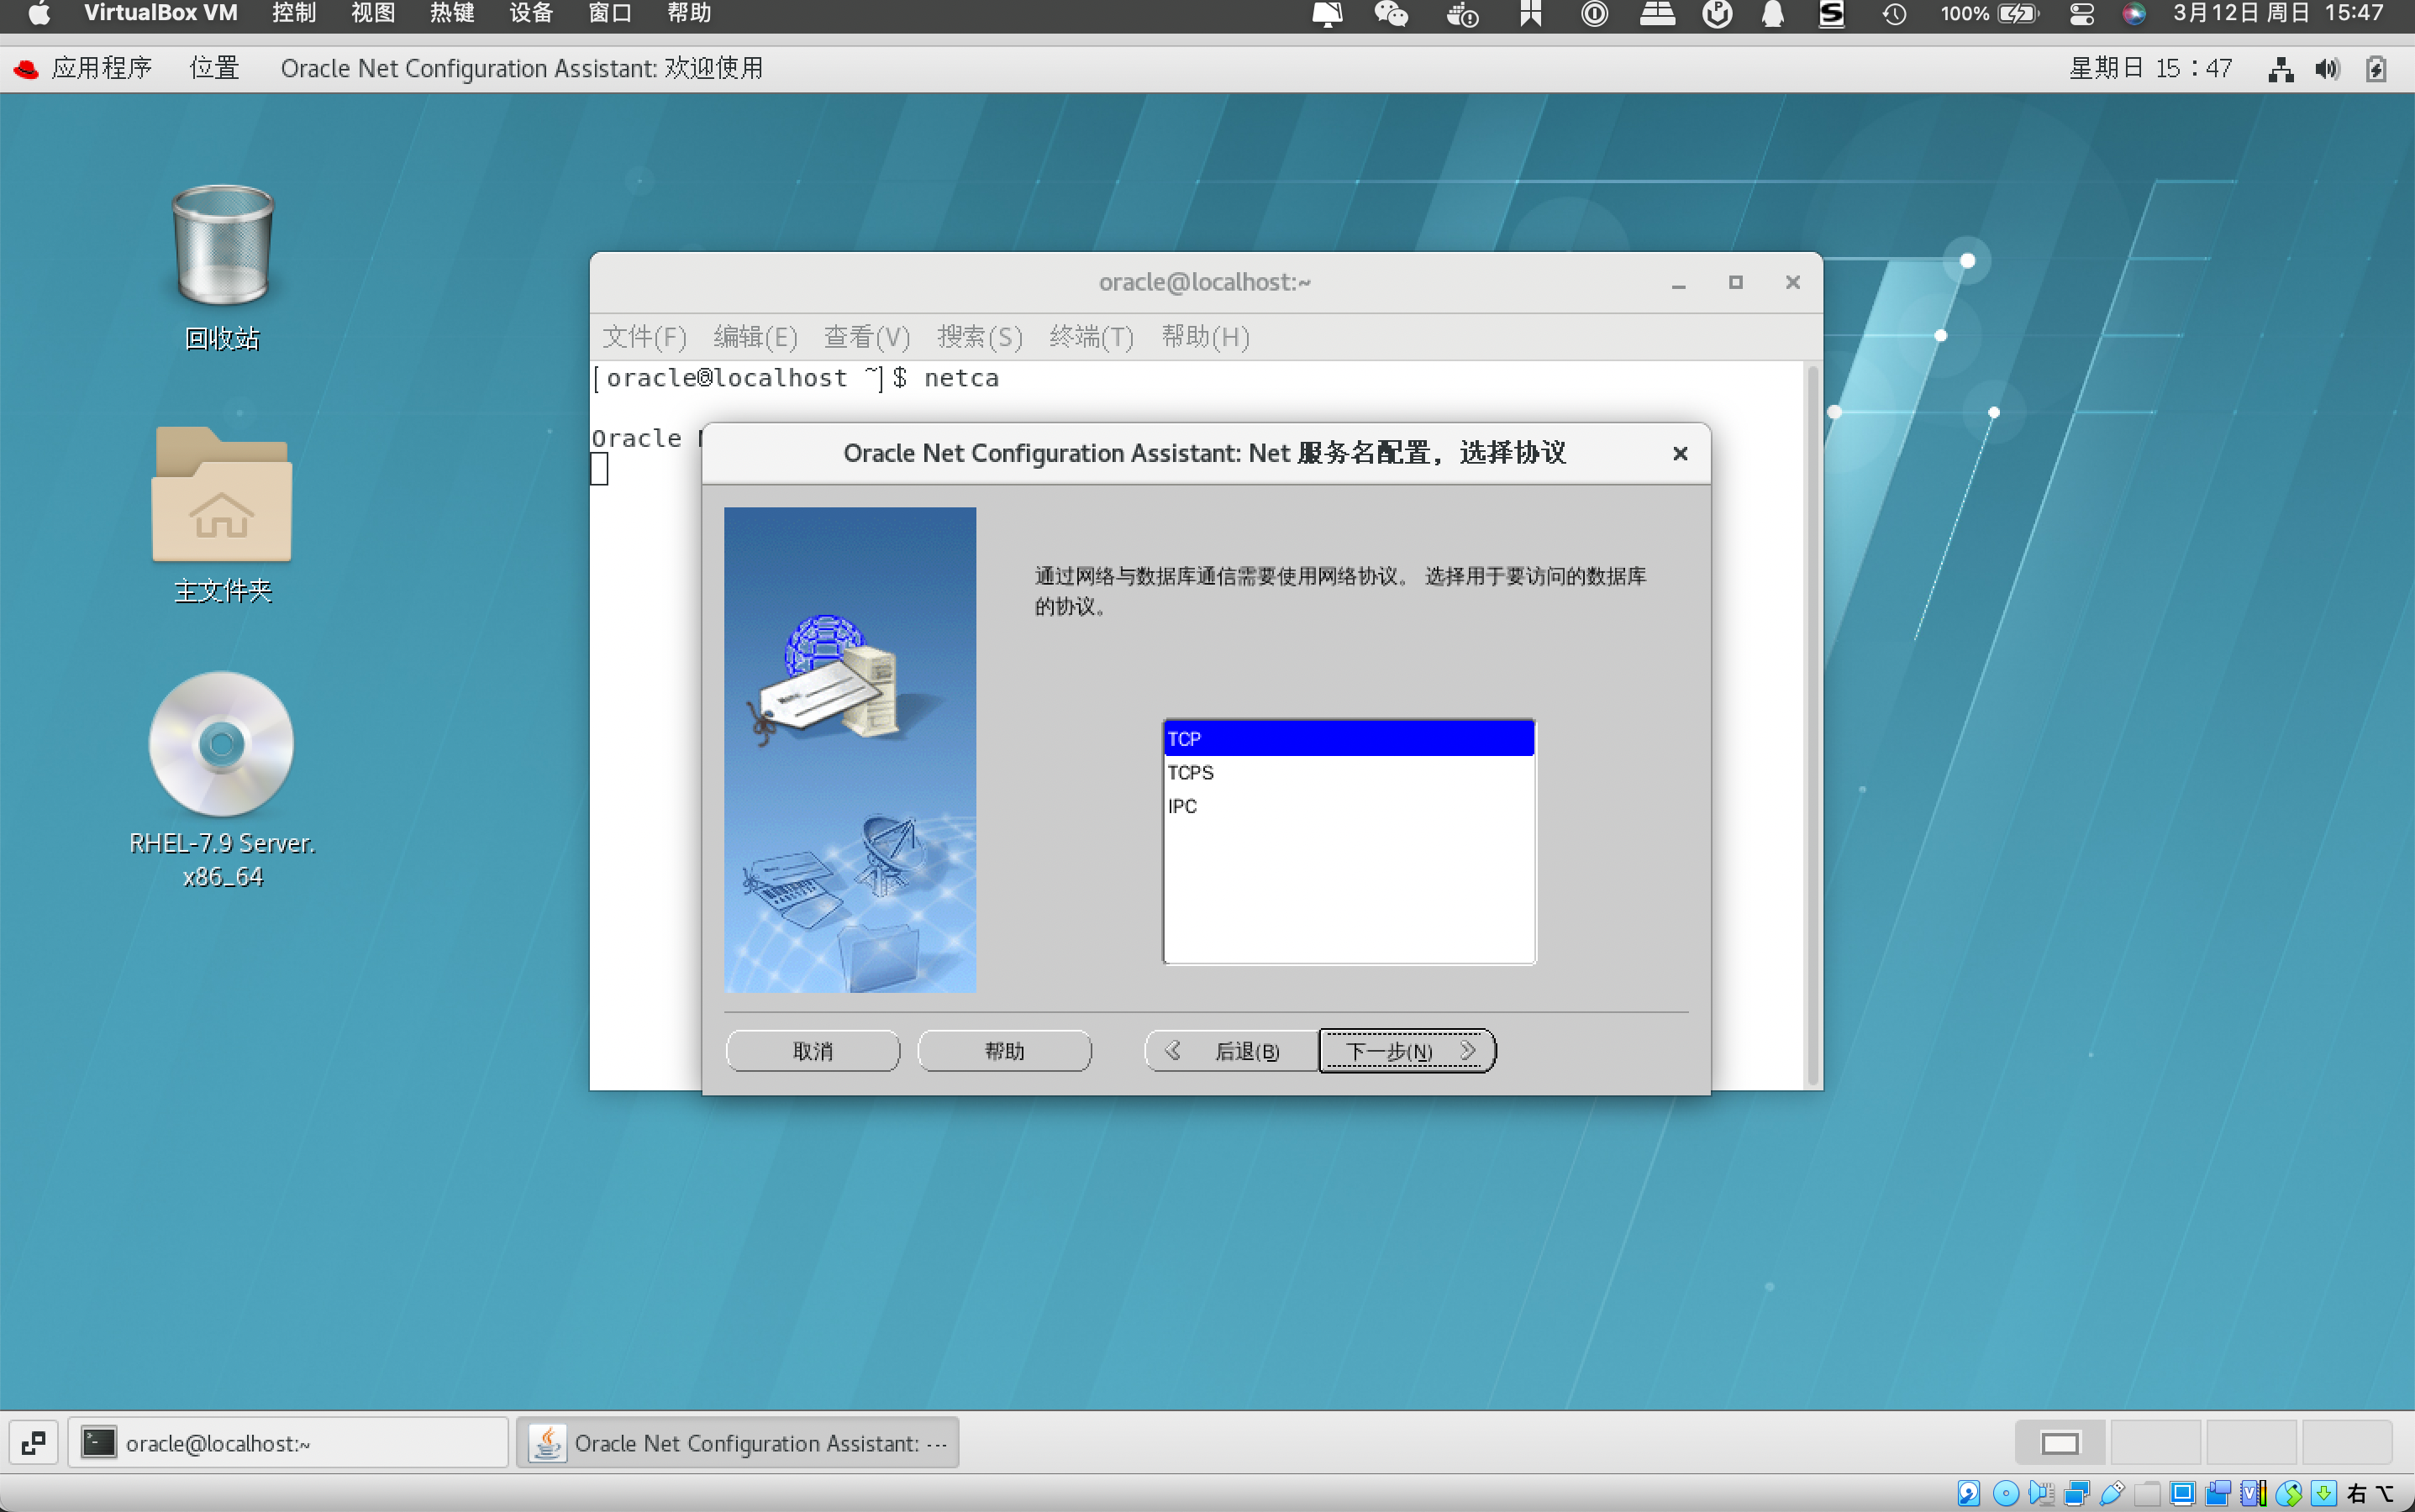Open the Apple menu

pyautogui.click(x=39, y=13)
